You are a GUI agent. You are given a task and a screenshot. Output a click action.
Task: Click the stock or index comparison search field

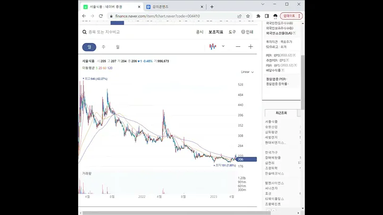tap(104, 32)
